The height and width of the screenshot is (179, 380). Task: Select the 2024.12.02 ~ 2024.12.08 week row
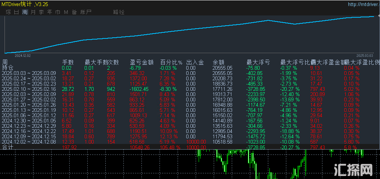pos(29,141)
